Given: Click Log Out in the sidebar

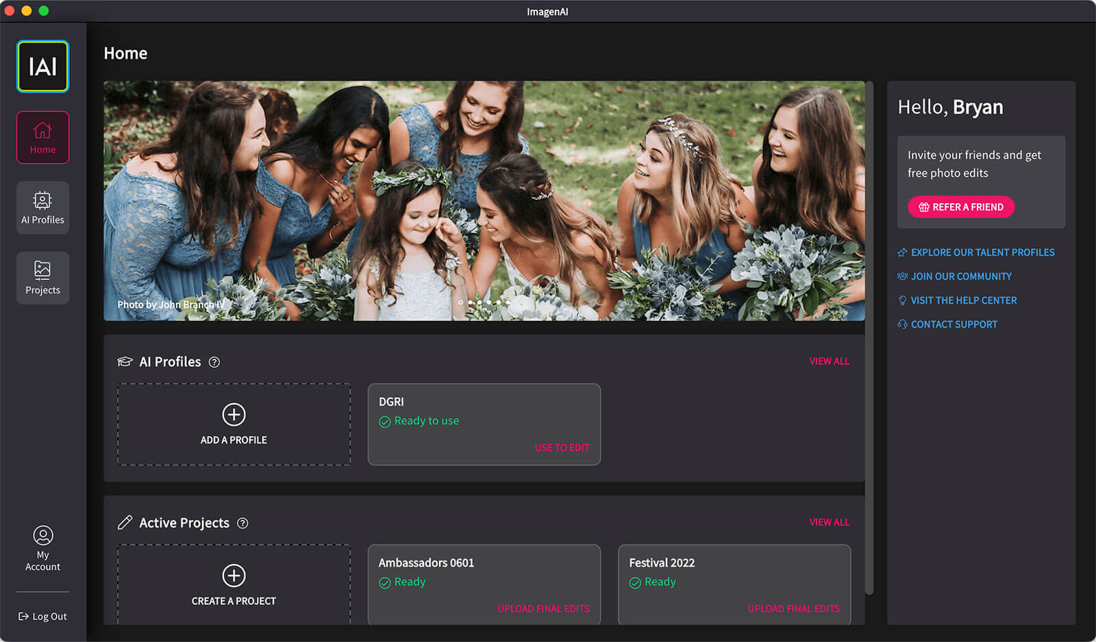Looking at the screenshot, I should [42, 616].
